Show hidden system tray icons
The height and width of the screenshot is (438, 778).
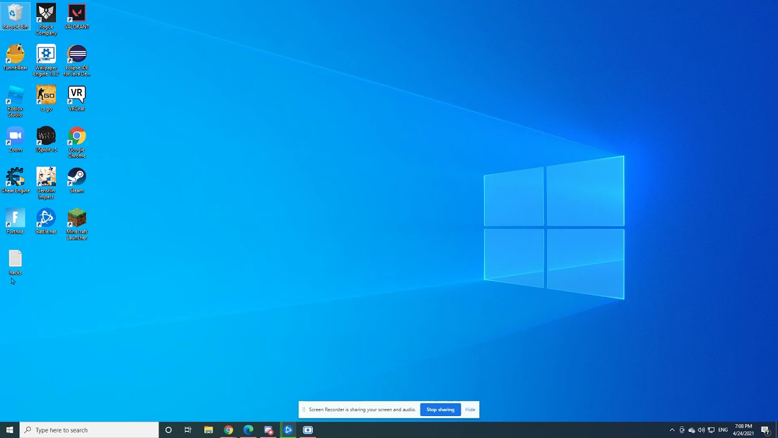(672, 430)
